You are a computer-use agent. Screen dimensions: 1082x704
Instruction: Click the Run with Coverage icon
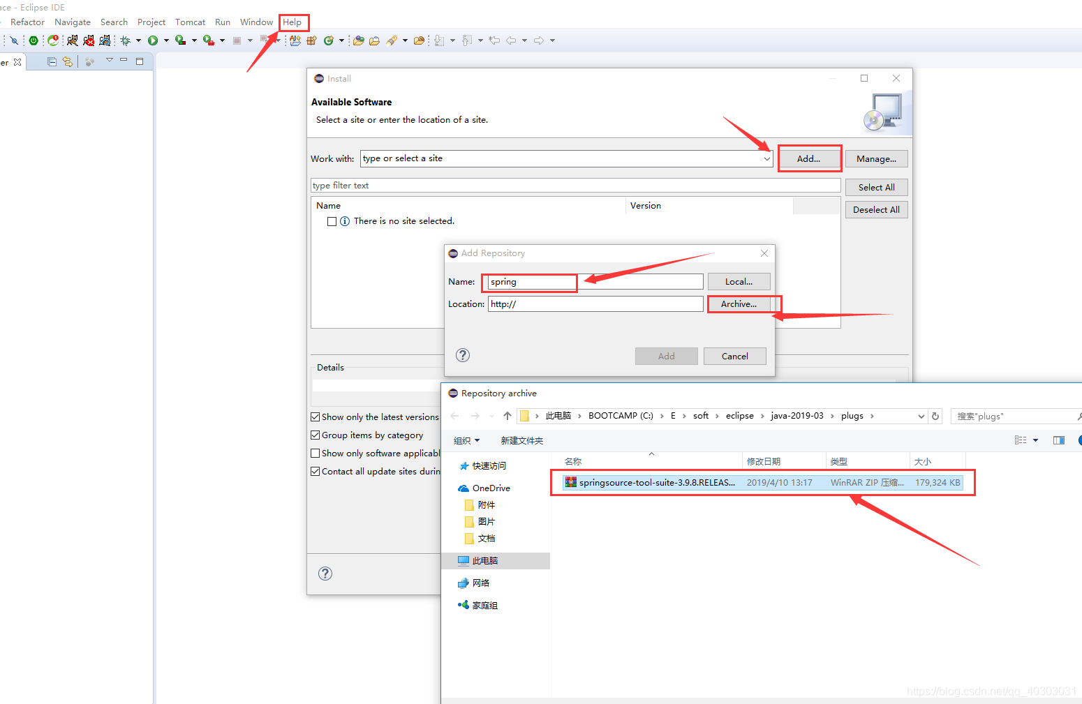180,40
